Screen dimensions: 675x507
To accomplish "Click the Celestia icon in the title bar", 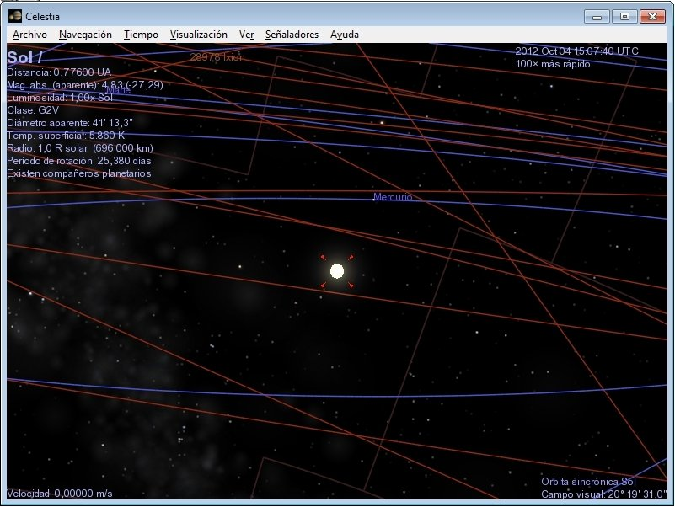I will tap(15, 16).
